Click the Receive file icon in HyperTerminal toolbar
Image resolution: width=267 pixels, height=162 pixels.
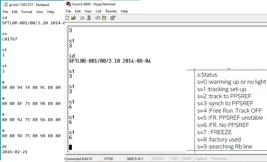pyautogui.click(x=104, y=18)
